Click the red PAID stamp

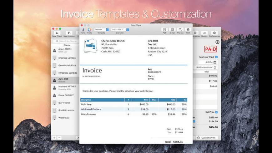click(x=210, y=49)
